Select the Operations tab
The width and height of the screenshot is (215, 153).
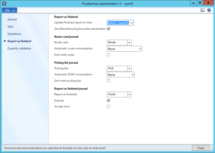[14, 34]
